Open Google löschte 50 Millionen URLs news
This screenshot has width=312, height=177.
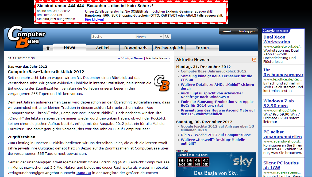point(217,128)
